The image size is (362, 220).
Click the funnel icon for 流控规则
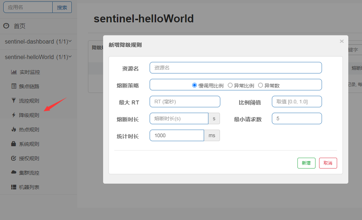14,100
